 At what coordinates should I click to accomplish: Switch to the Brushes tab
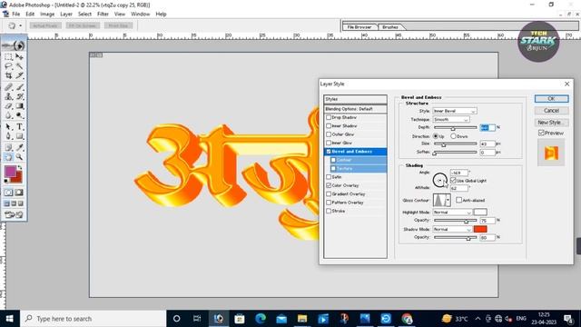[390, 27]
